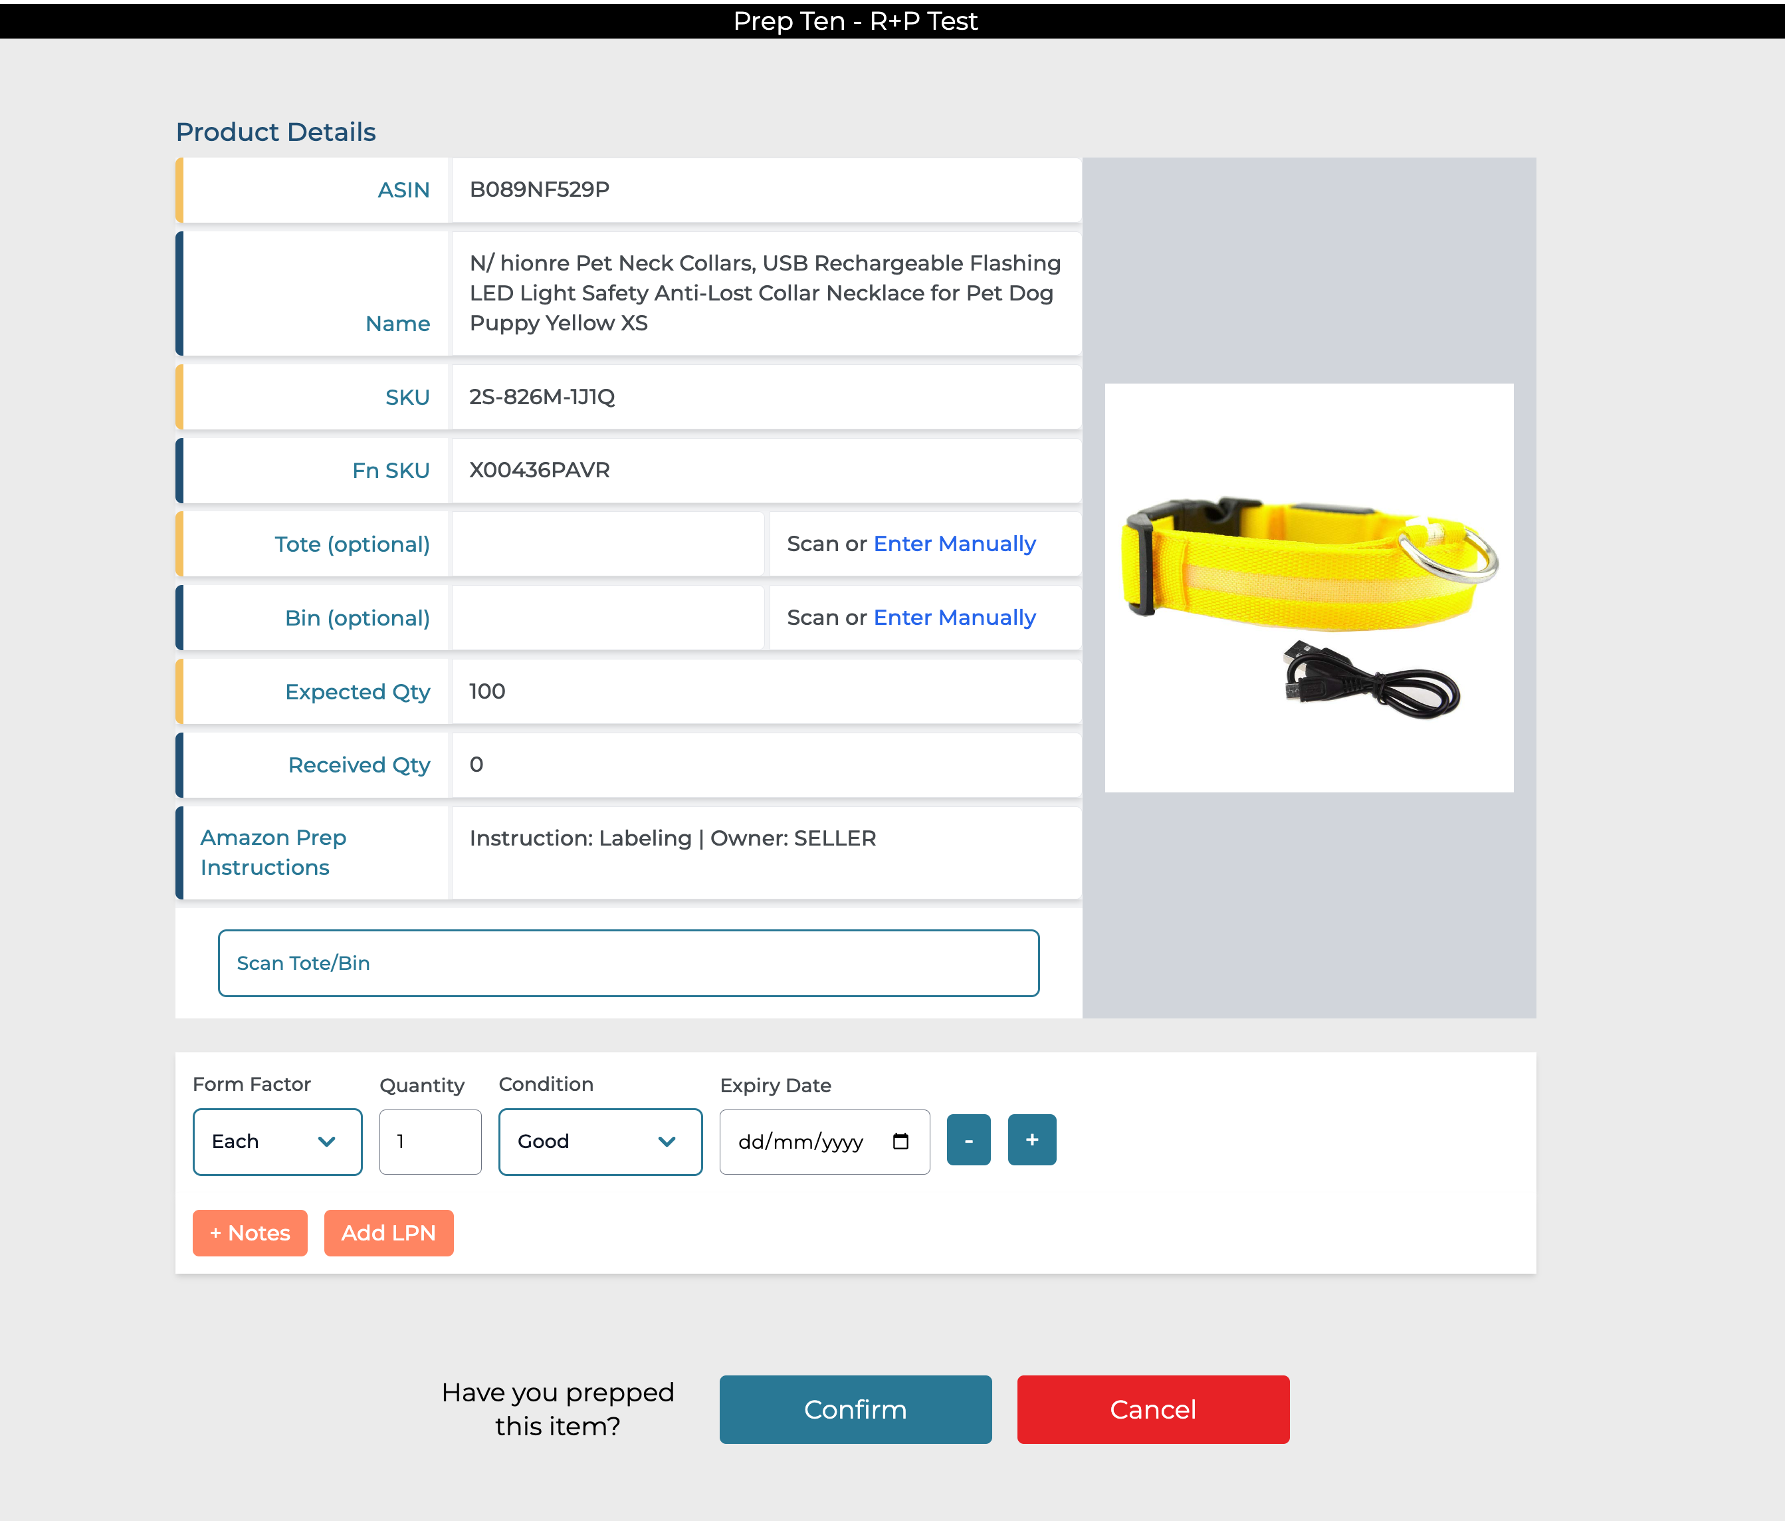Click Enter Manually link for Tote
Viewport: 1785px width, 1521px height.
click(x=954, y=544)
